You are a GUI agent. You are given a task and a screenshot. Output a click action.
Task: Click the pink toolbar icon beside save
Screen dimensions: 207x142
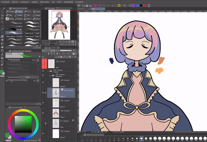[x=96, y=5]
